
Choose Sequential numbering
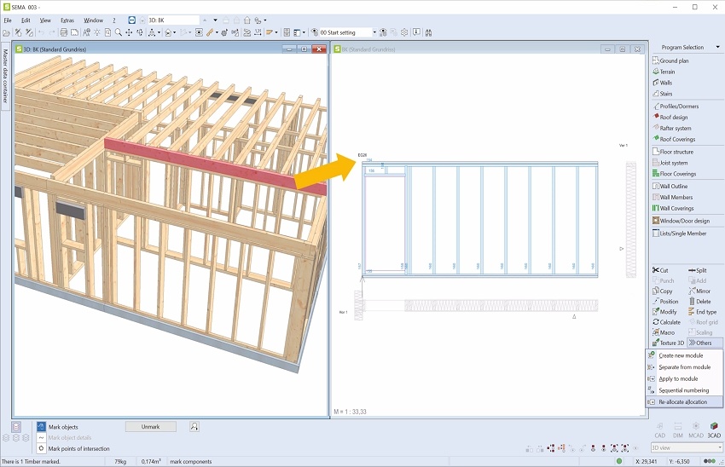pos(684,390)
